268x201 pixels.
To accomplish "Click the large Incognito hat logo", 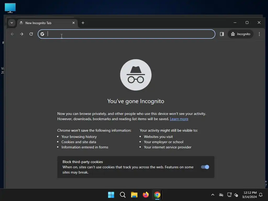I will coord(136,75).
